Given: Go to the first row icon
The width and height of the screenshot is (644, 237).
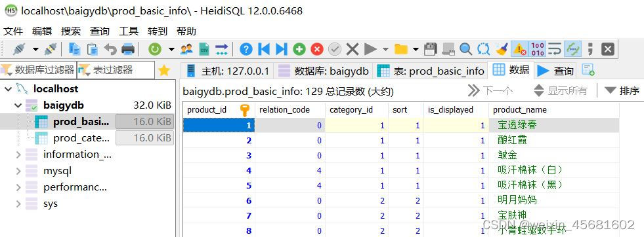Looking at the screenshot, I should (264, 50).
